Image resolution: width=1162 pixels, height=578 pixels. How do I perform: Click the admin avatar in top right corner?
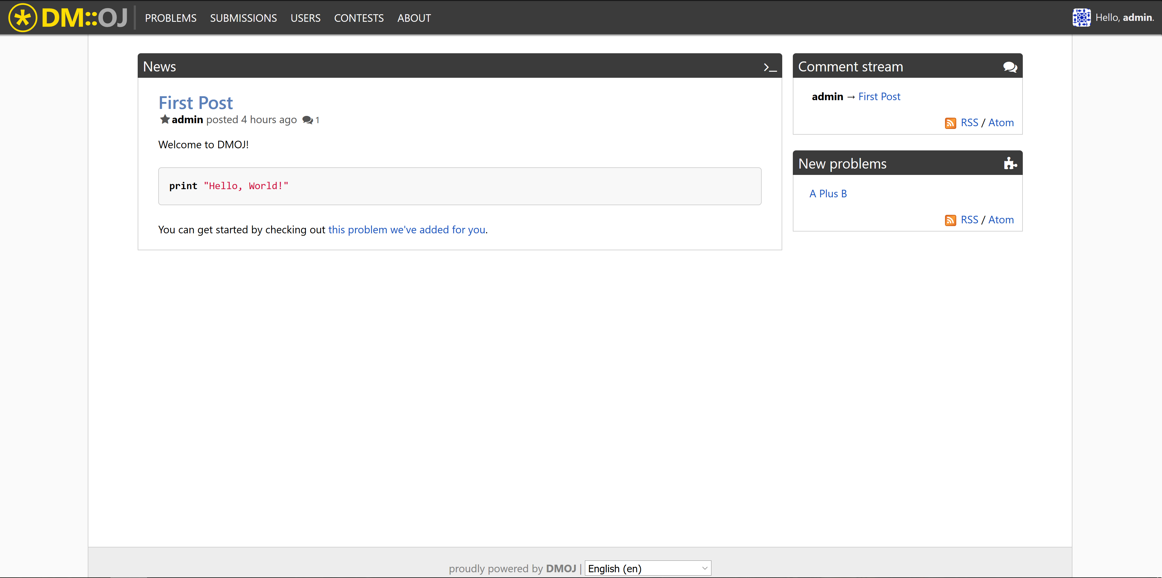tap(1081, 17)
